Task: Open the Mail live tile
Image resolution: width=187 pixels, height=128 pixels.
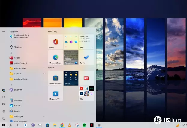Action: click(86, 42)
